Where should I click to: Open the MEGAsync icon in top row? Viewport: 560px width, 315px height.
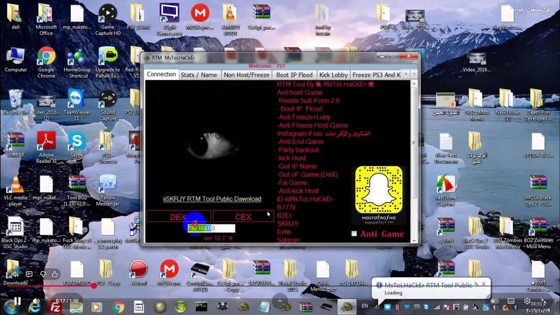[200, 17]
